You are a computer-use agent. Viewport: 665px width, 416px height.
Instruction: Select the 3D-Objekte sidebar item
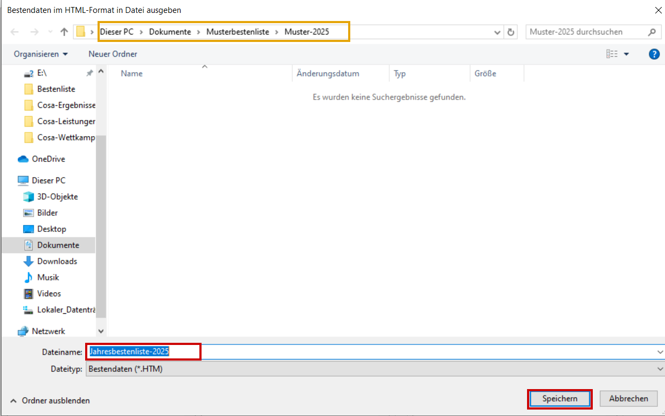pyautogui.click(x=57, y=196)
